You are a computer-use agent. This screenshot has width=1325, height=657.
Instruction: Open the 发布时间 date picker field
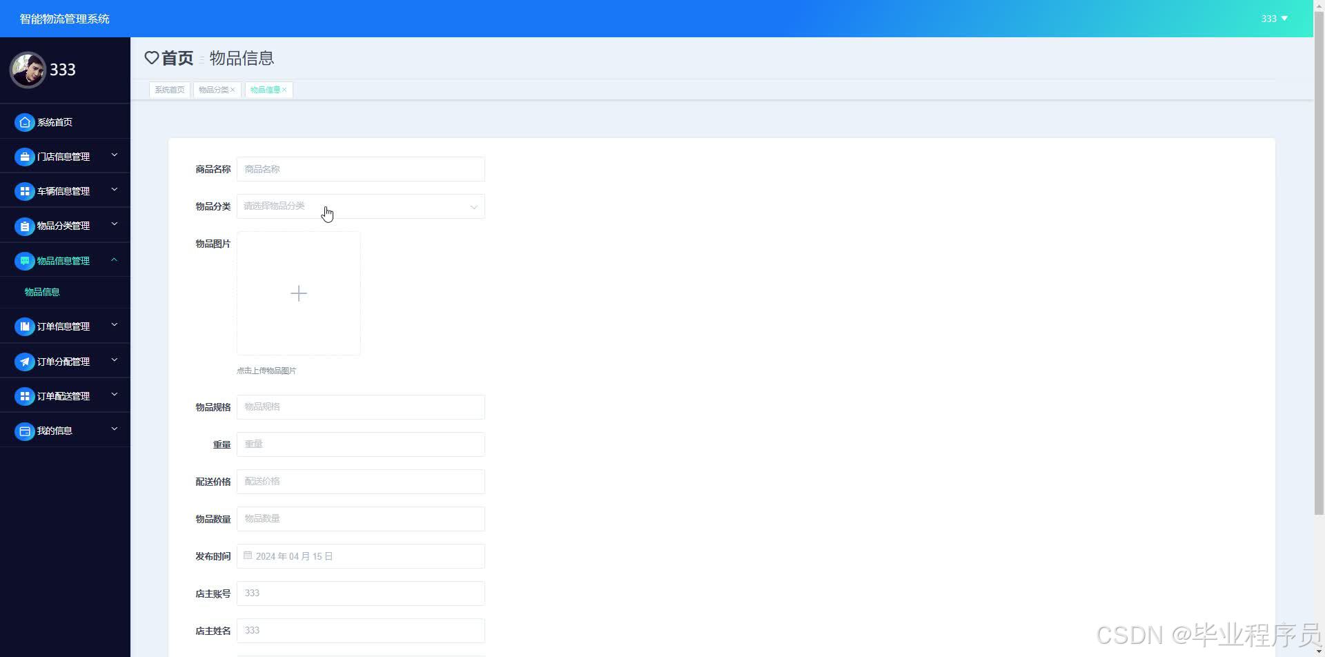(x=361, y=556)
